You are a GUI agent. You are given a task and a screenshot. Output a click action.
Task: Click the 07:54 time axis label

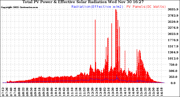(x=15, y=92)
